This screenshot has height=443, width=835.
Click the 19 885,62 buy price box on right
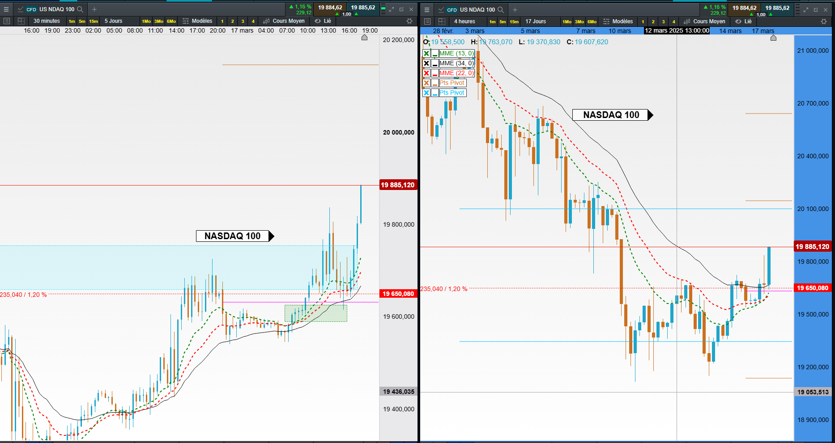point(777,8)
